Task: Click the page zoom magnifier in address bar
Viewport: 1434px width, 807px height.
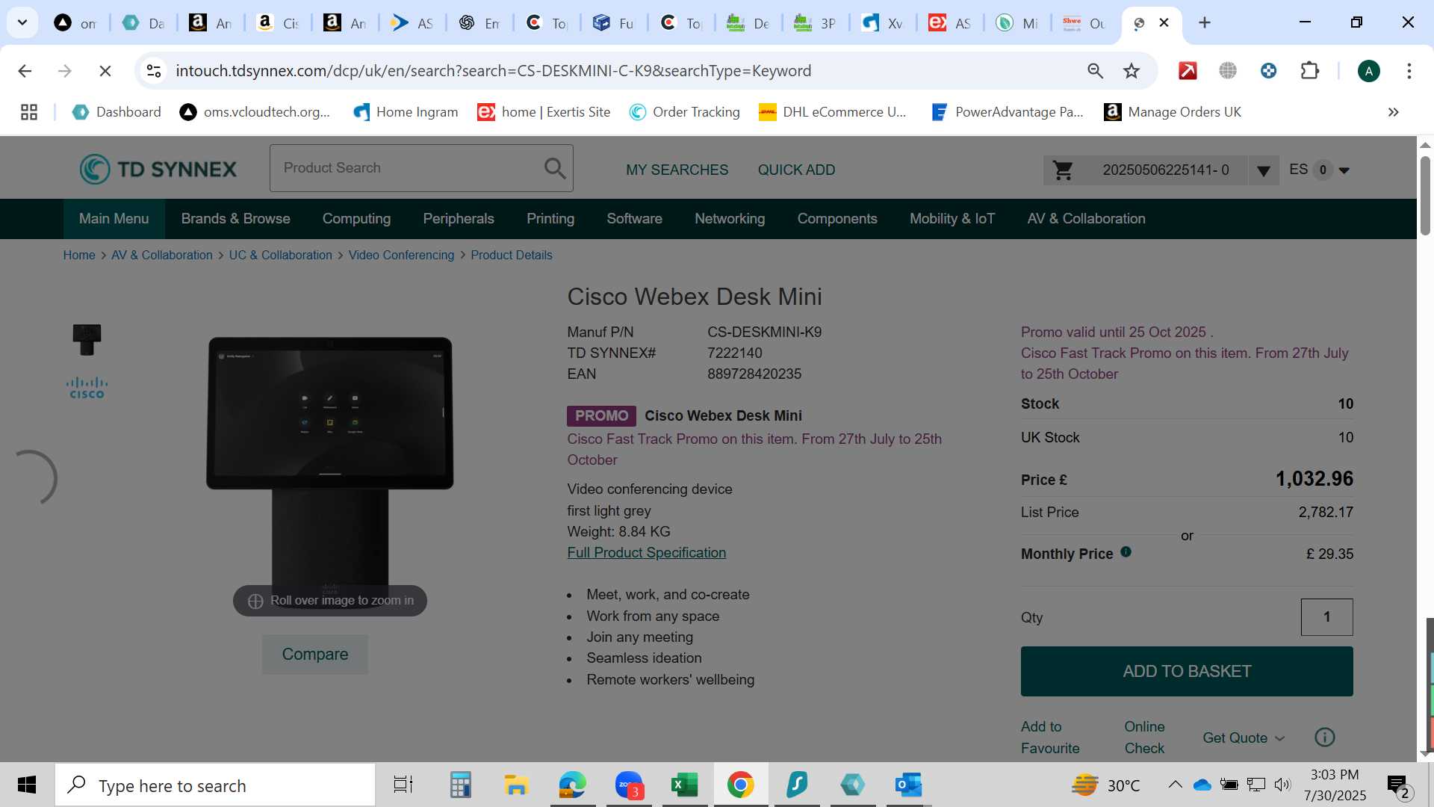Action: click(1095, 71)
